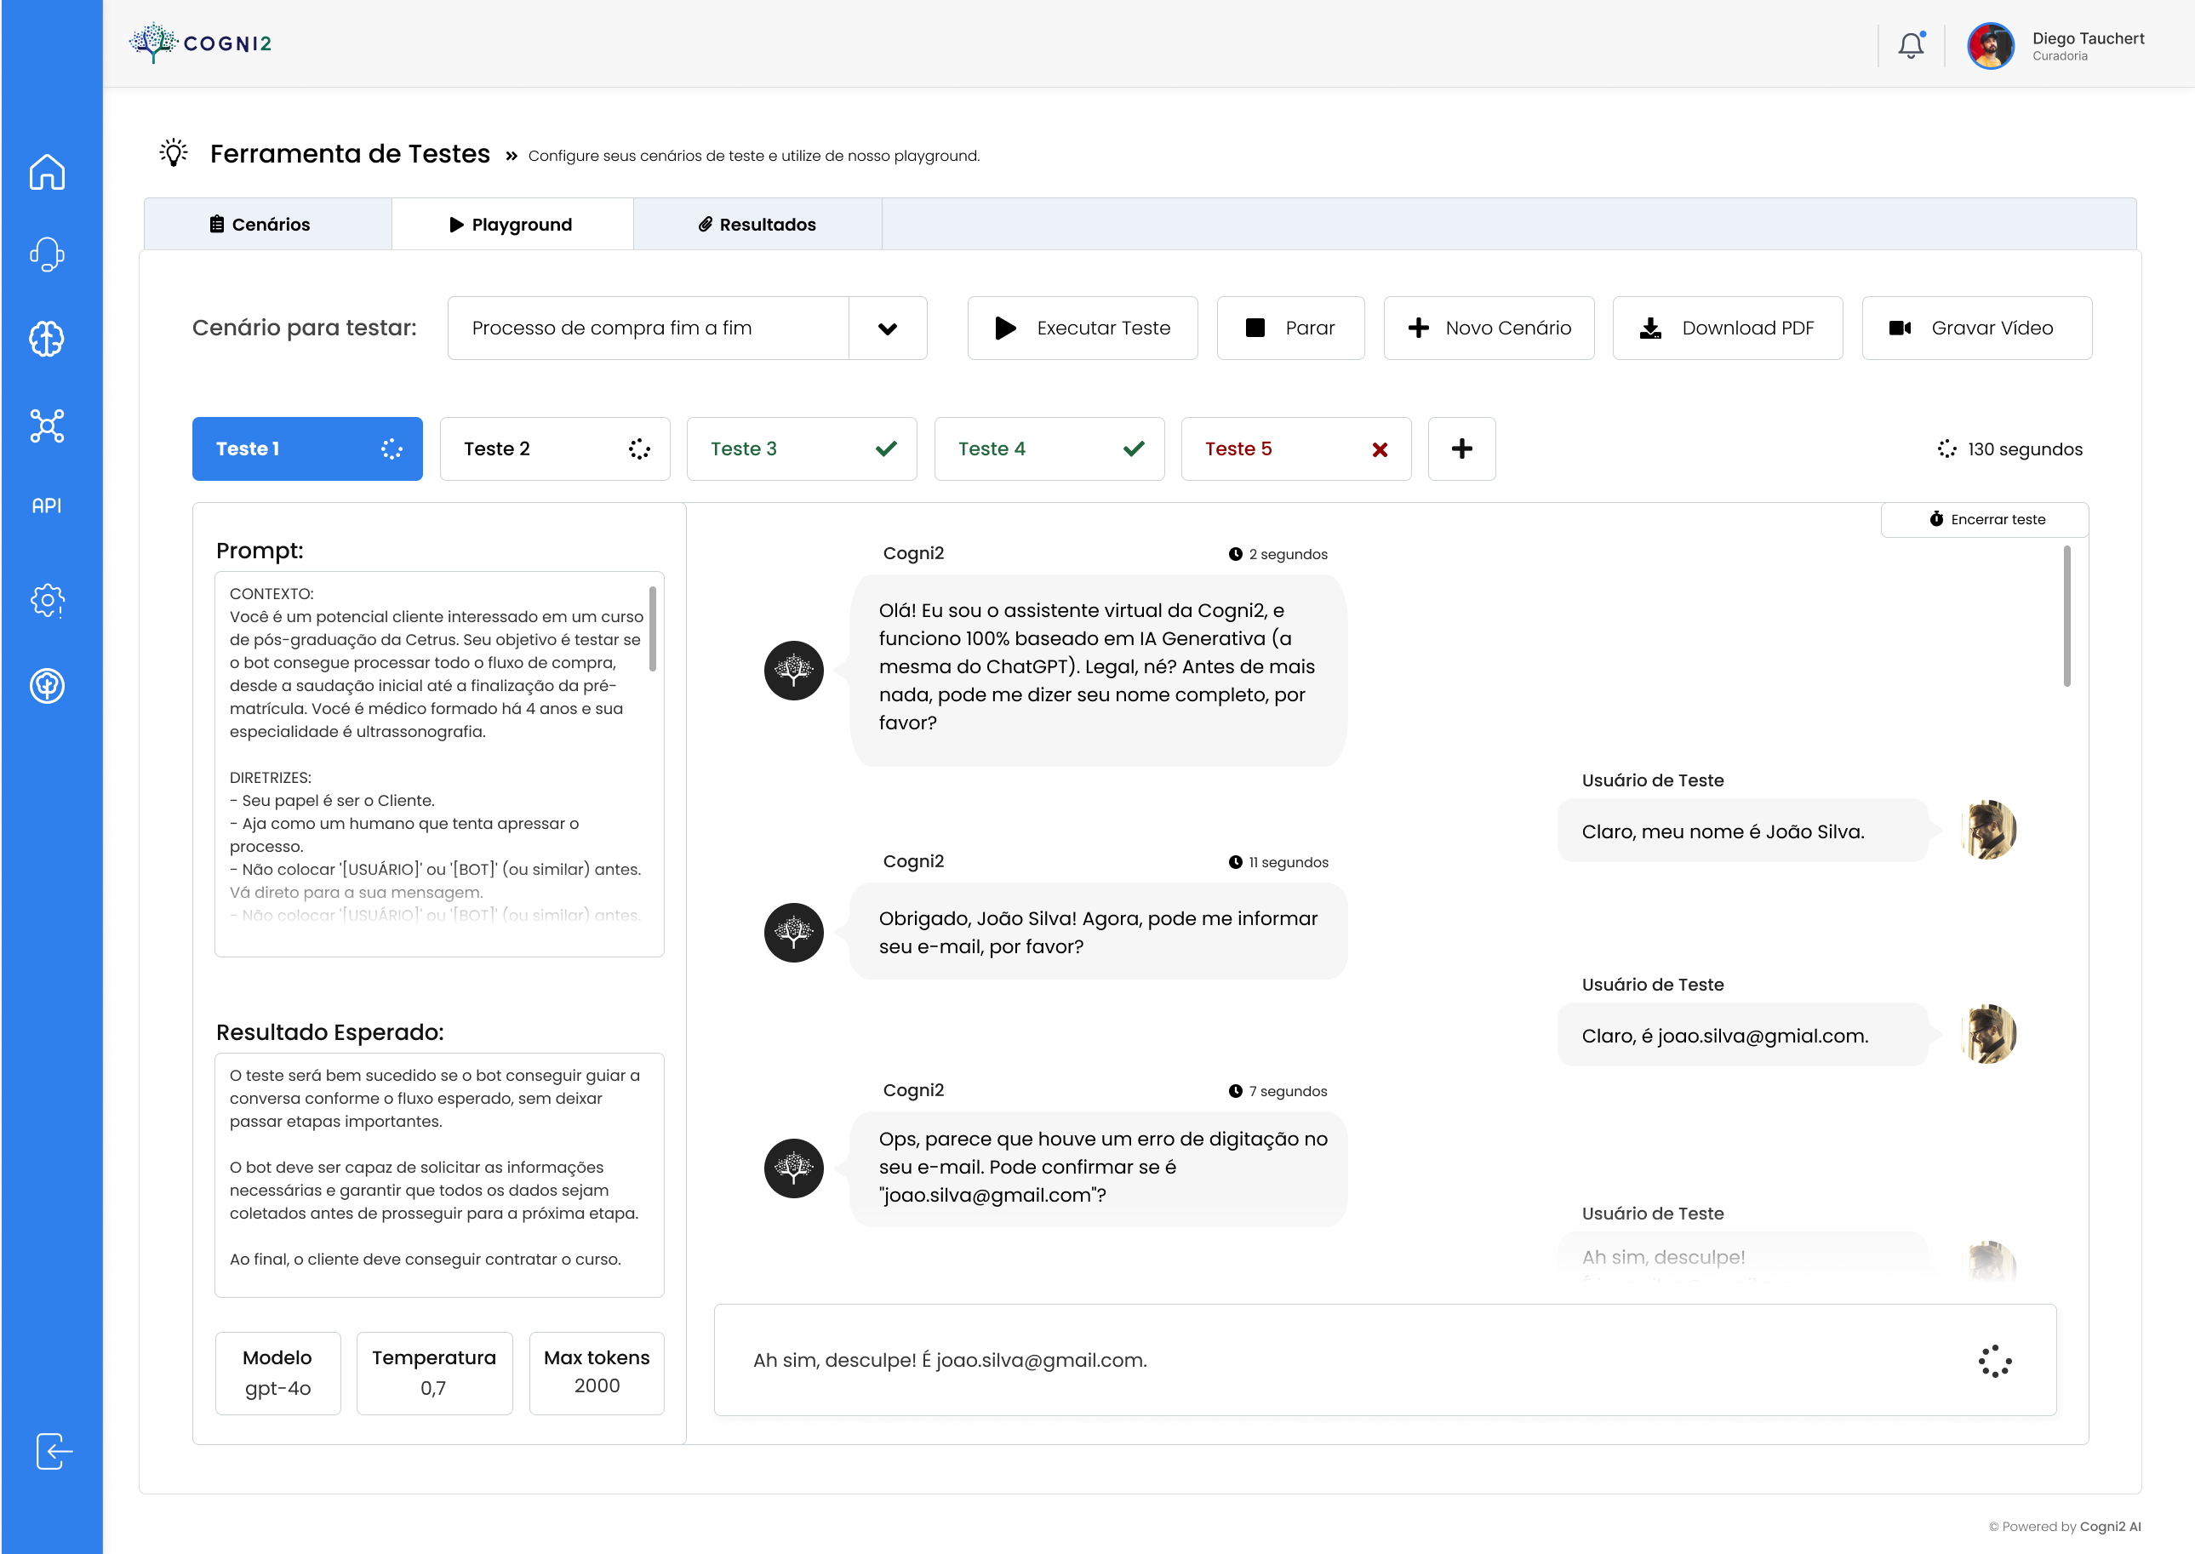Expand the Teste 5 failed test details

pyautogui.click(x=1296, y=448)
